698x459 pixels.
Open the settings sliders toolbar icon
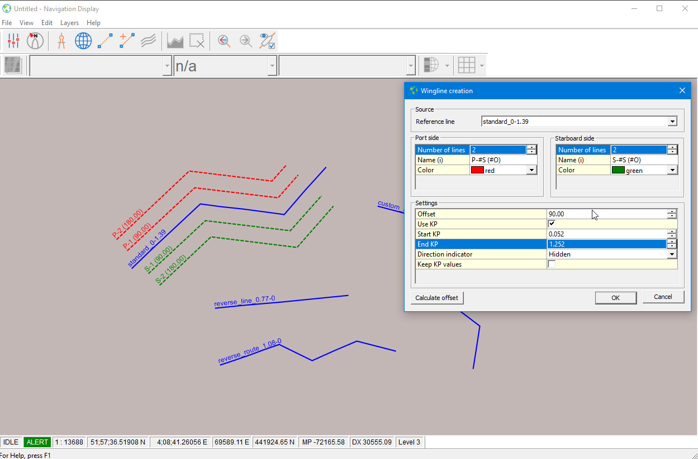(13, 41)
